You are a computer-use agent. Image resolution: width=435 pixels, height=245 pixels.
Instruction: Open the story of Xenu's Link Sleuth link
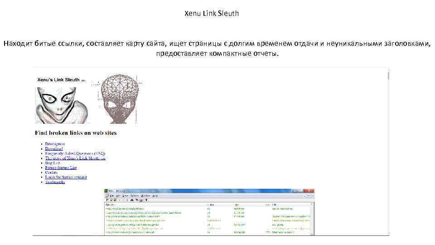[76, 158]
